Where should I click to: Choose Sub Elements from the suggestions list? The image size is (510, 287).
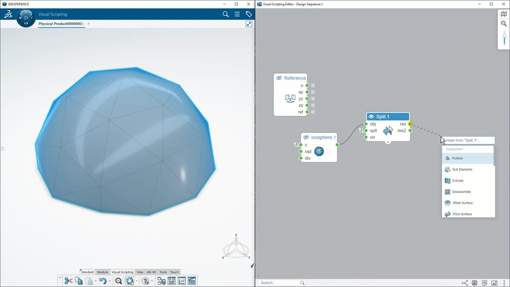467,170
